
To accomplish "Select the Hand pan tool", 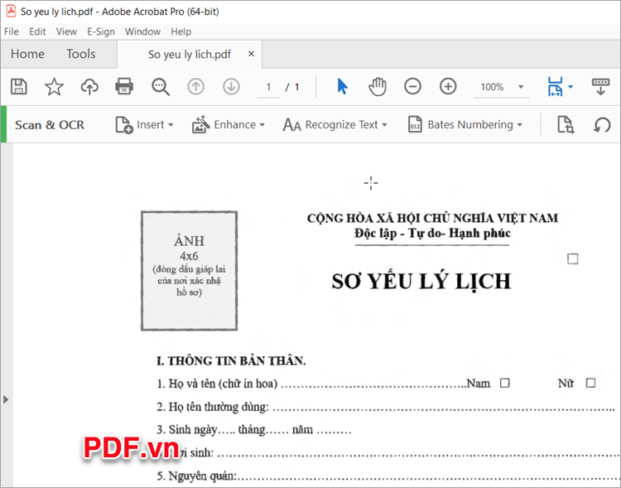I will [x=378, y=86].
